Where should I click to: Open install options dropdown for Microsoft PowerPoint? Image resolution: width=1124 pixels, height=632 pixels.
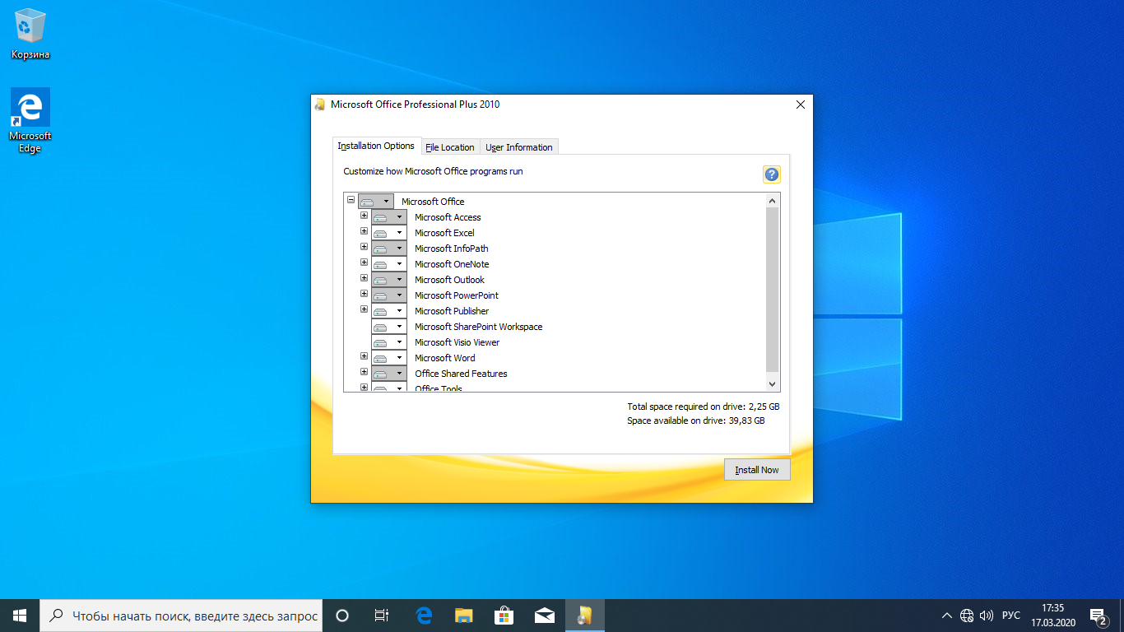pyautogui.click(x=389, y=295)
